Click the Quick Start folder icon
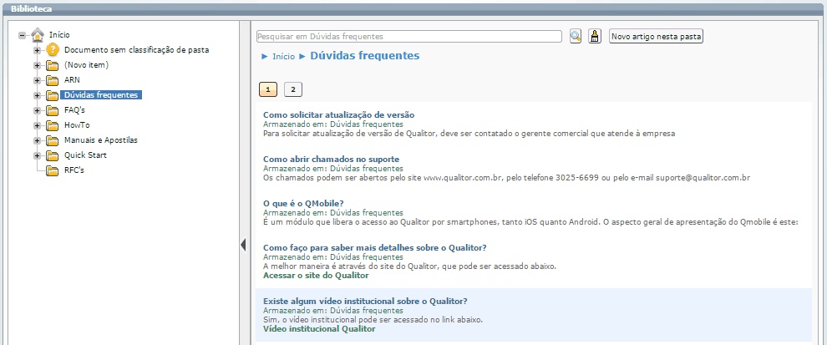This screenshot has width=827, height=345. pos(53,155)
